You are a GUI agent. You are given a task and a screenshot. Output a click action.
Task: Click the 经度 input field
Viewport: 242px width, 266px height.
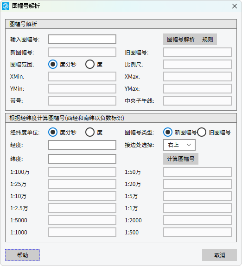click(x=82, y=145)
